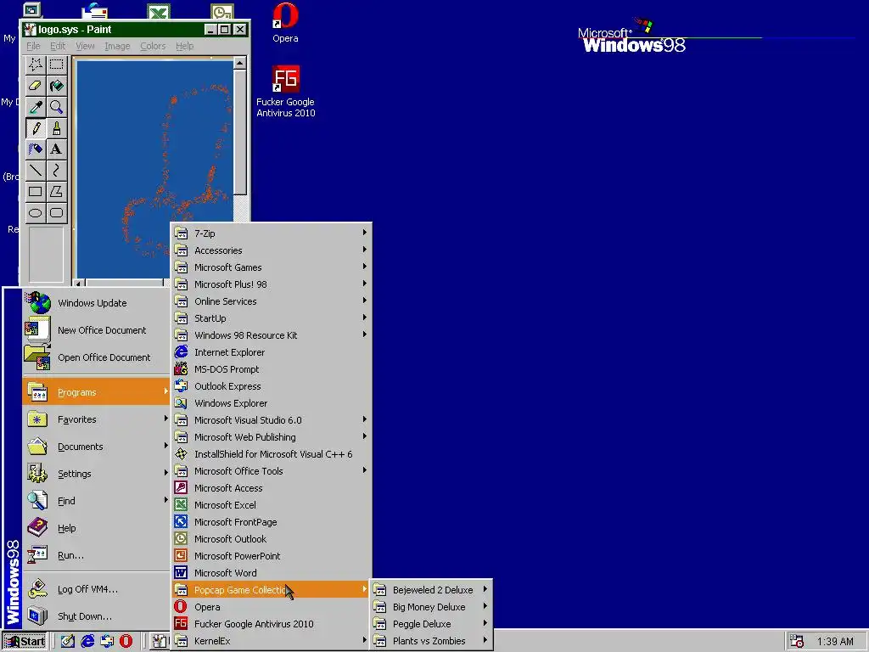Launch Microsoft FrontPage from Programs
The height and width of the screenshot is (652, 869).
(x=271, y=522)
